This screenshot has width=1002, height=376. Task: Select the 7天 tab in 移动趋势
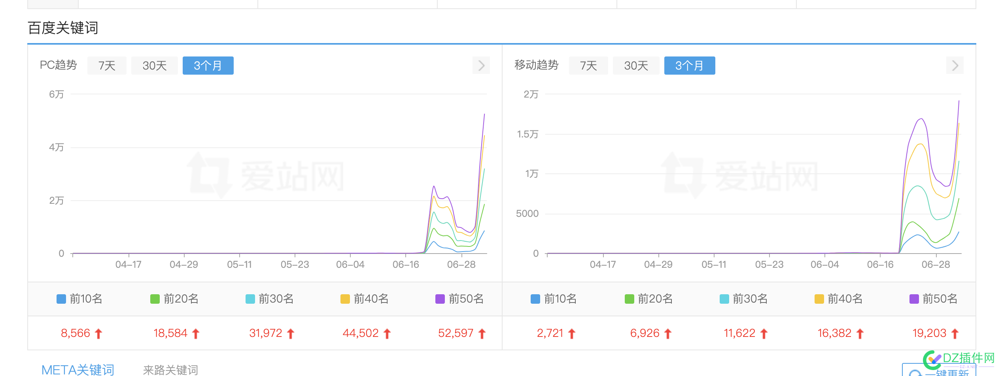[588, 66]
